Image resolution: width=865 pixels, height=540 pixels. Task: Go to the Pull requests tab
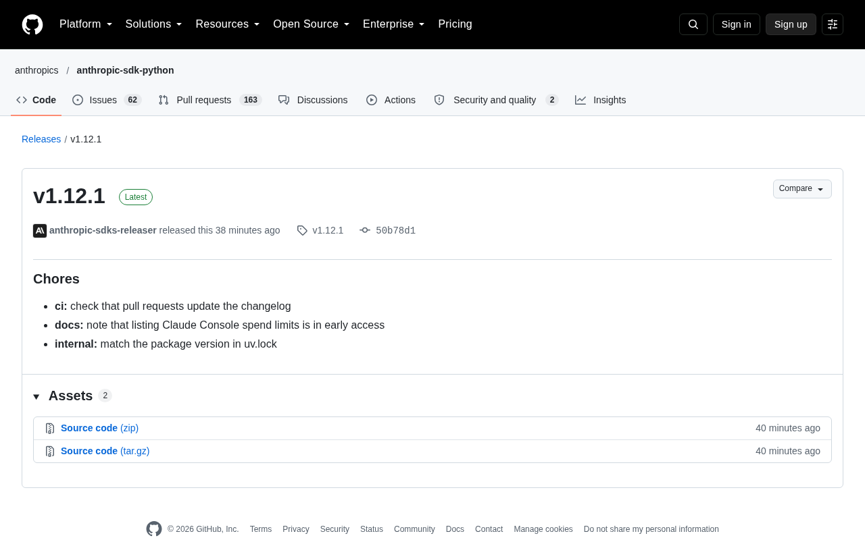[x=210, y=100]
